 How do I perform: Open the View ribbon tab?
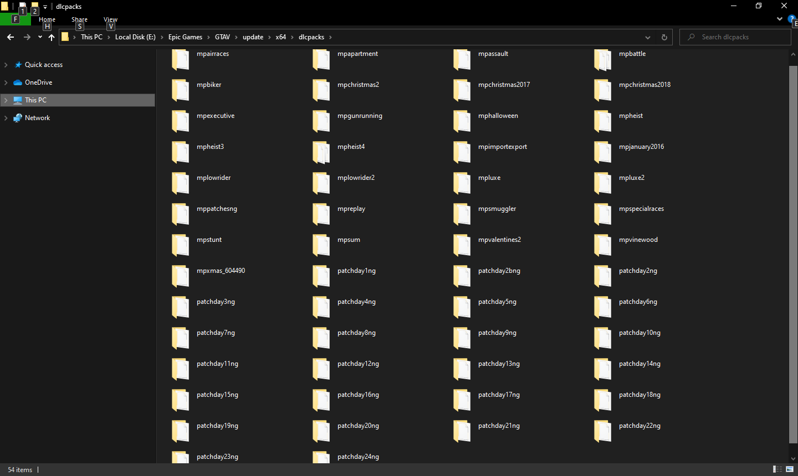pos(110,19)
